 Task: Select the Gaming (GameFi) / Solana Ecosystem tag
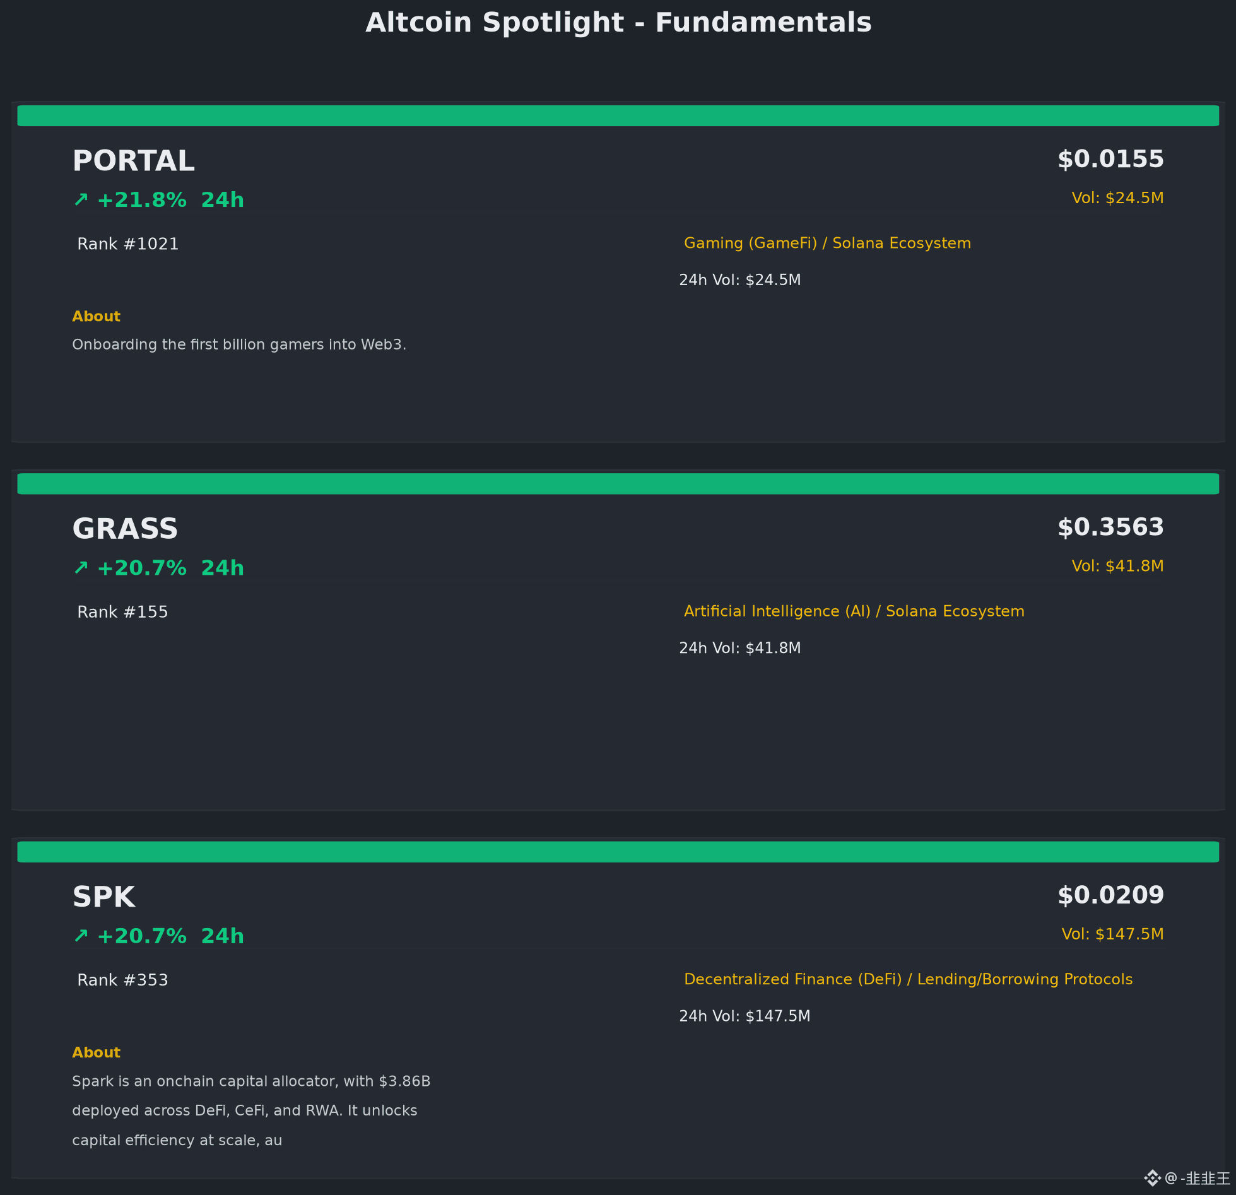pos(827,243)
